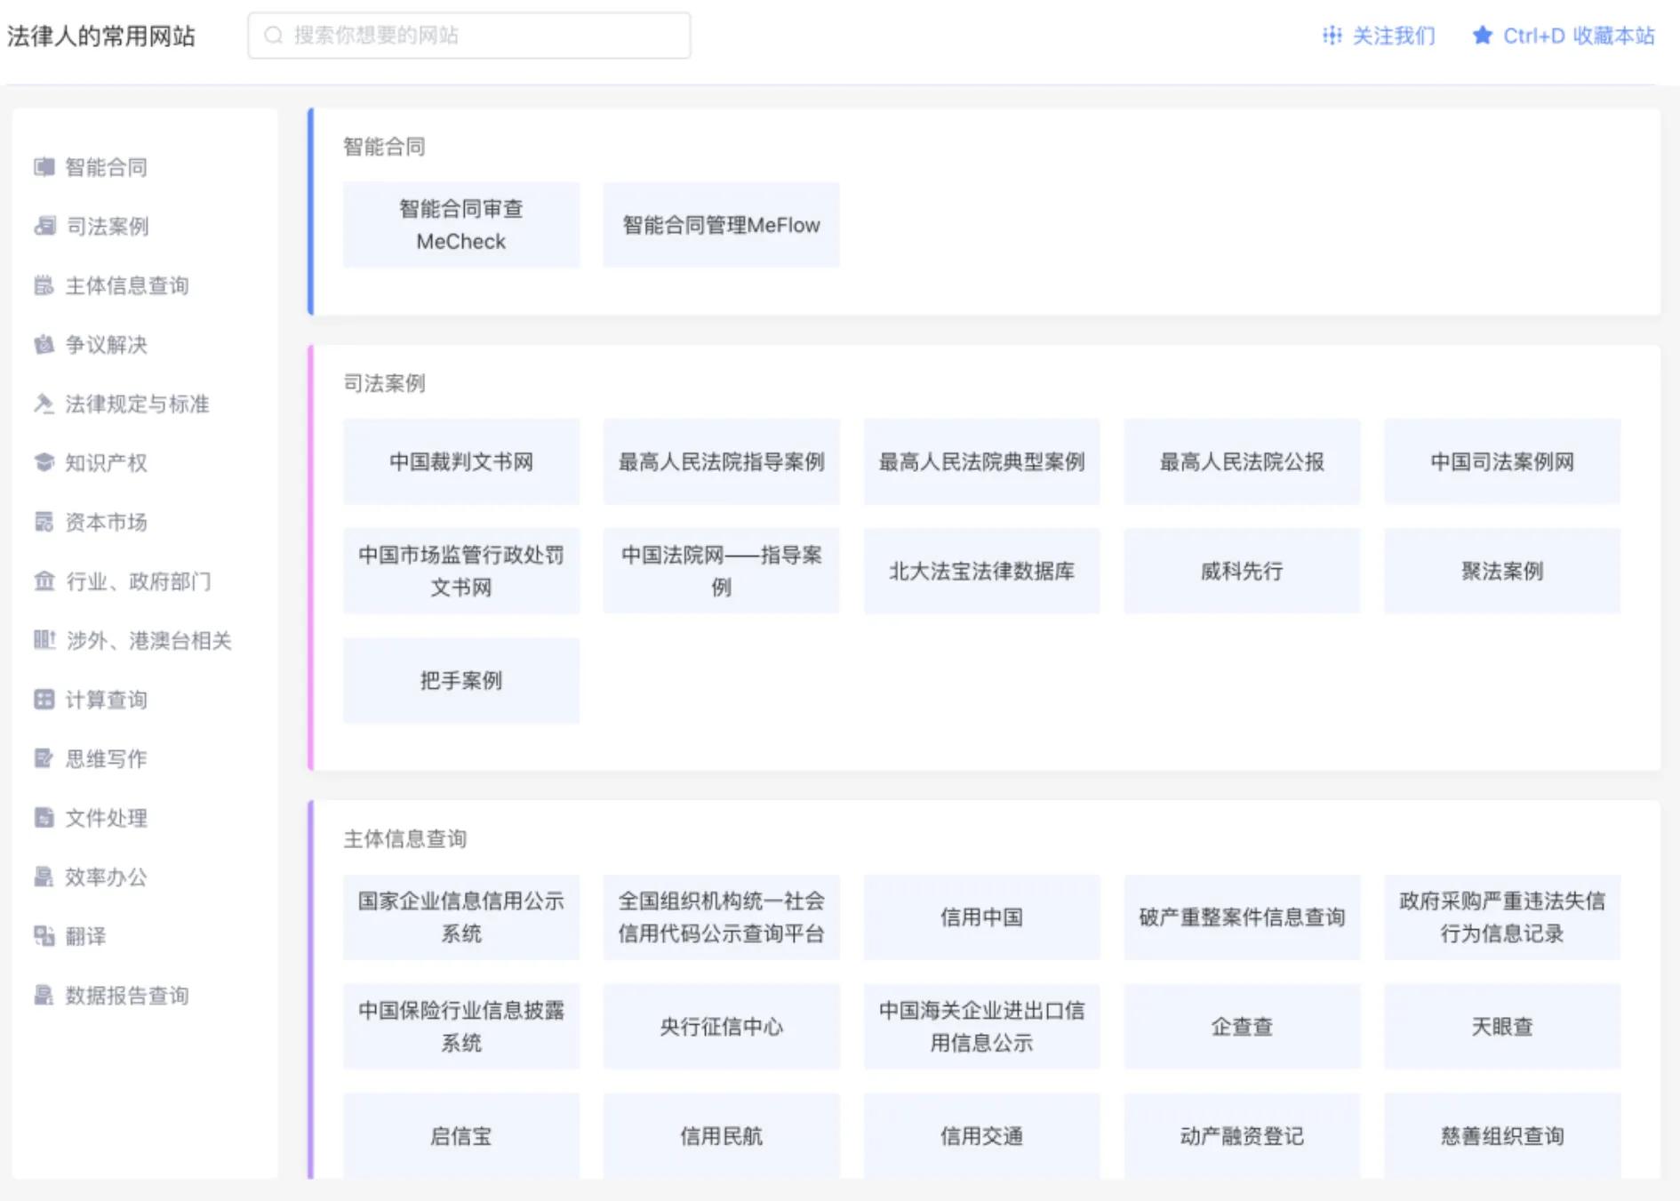Open 天眼查 company lookup
1680x1201 pixels.
(1501, 1027)
